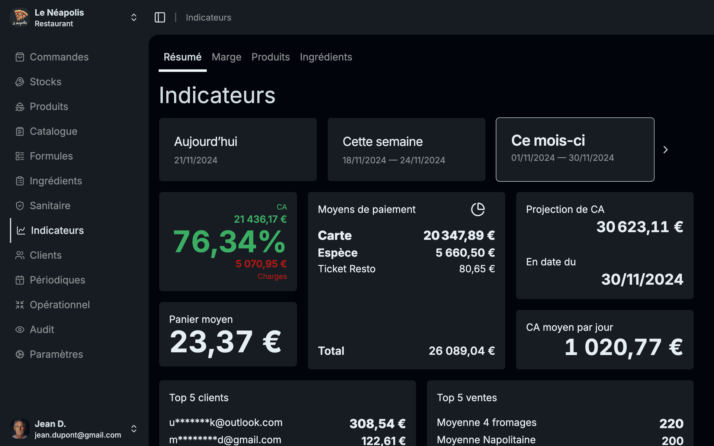Click the pie chart icon in Moyens de paiement
This screenshot has width=714, height=446.
coord(478,209)
